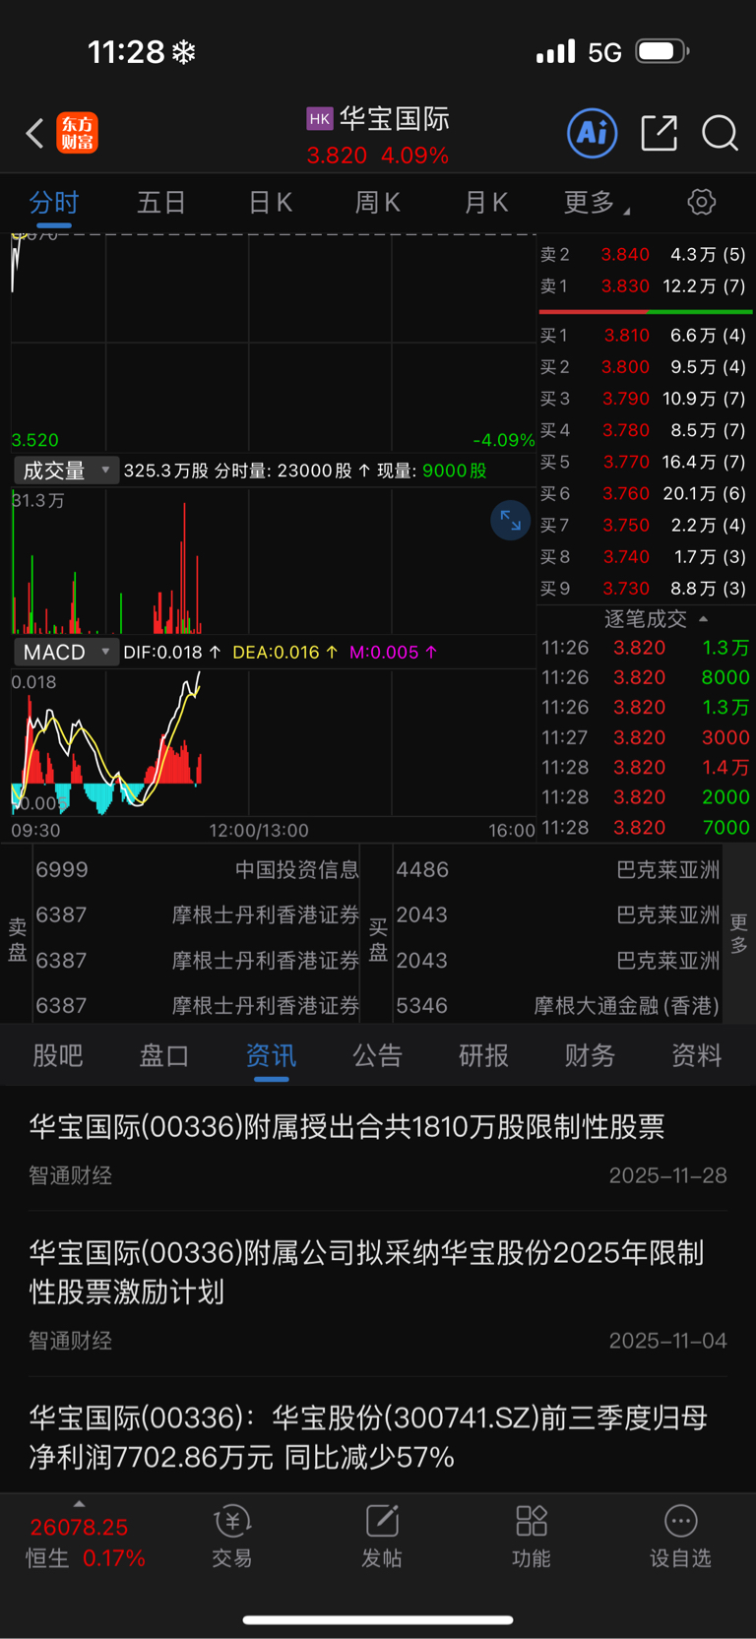Tap the battery status icon
The width and height of the screenshot is (756, 1639).
661,51
